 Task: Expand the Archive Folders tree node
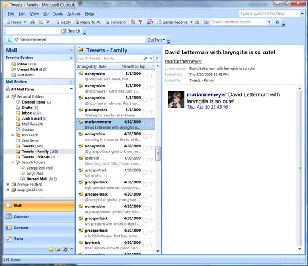(x=8, y=185)
